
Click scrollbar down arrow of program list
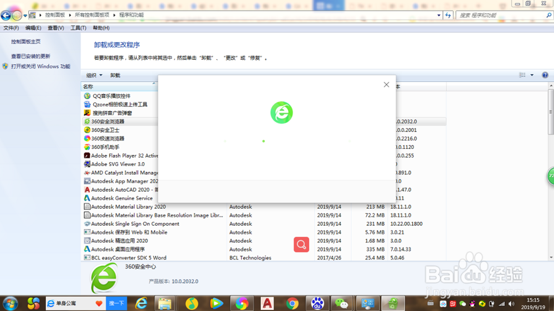click(551, 258)
